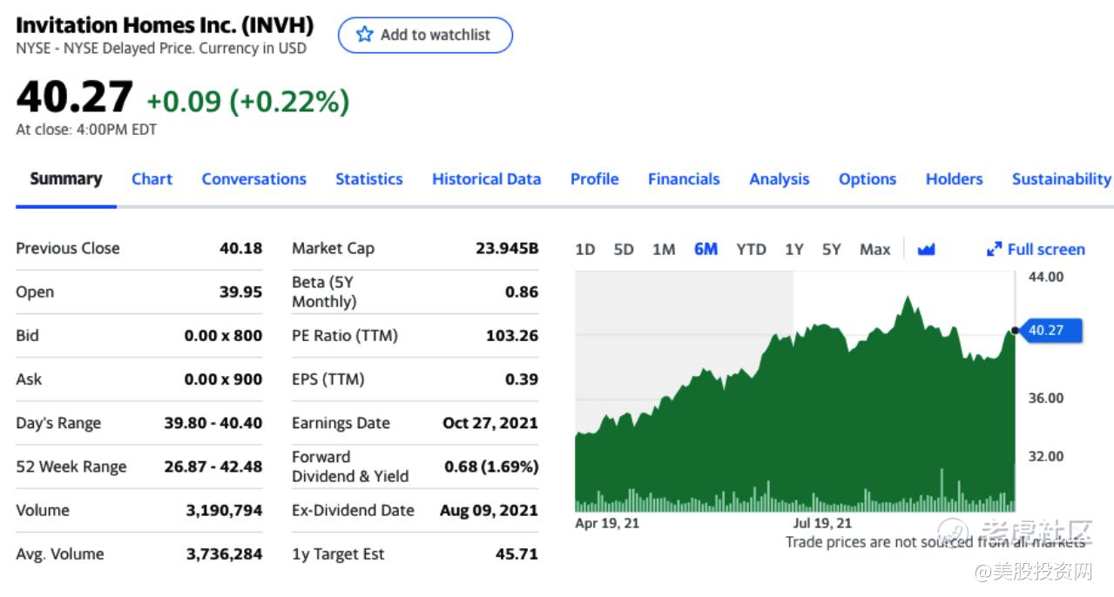
Task: Click the Bid value 0.00 x 800
Action: 223,336
